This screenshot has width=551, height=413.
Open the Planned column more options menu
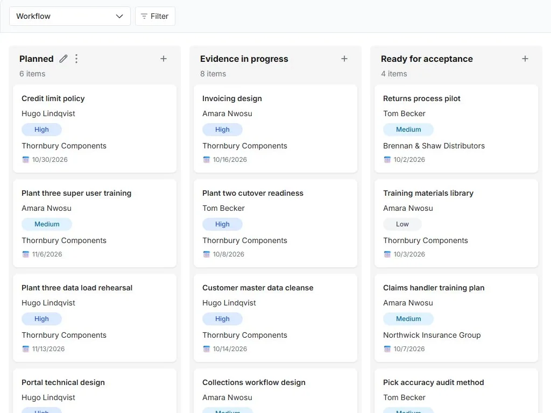pos(76,59)
